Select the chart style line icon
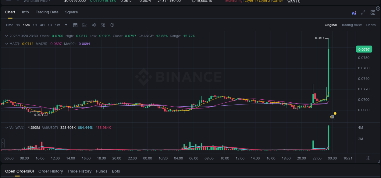 (84, 25)
